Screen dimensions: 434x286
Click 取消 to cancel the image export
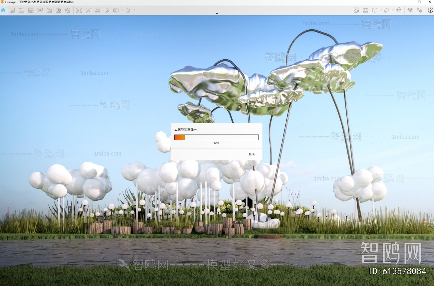(251, 154)
